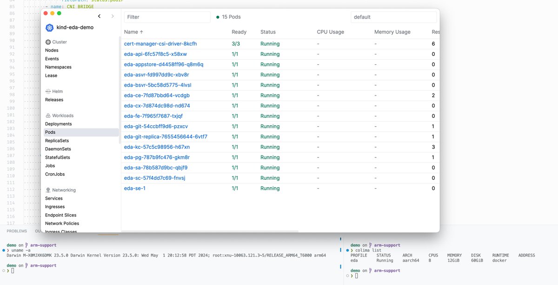Image resolution: width=558 pixels, height=285 pixels.
Task: Click the 3/3 ready value for cert-manager pod
Action: [236, 44]
